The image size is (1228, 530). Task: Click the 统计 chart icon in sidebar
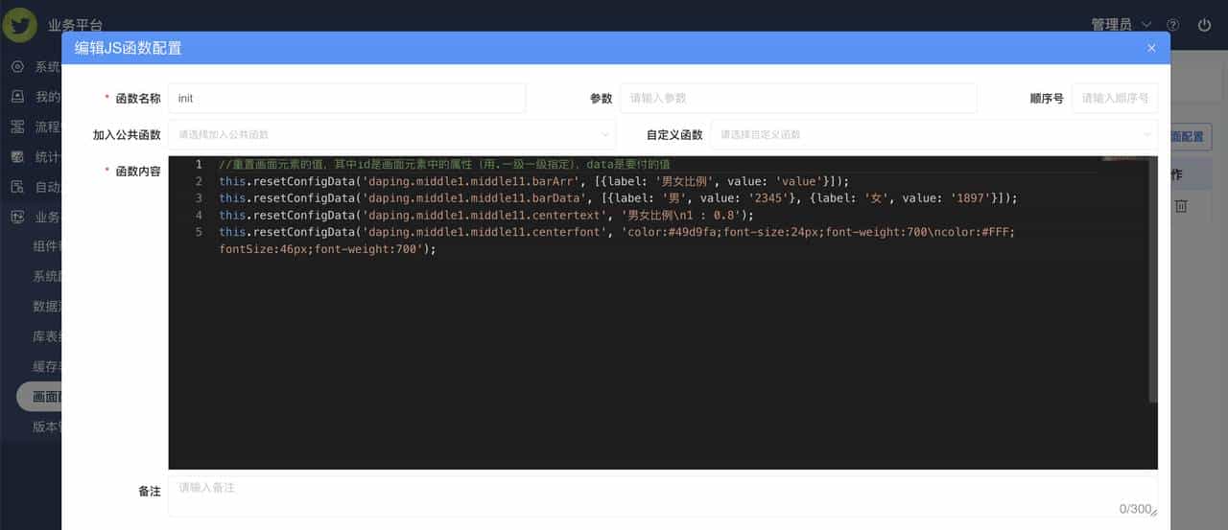[x=17, y=156]
